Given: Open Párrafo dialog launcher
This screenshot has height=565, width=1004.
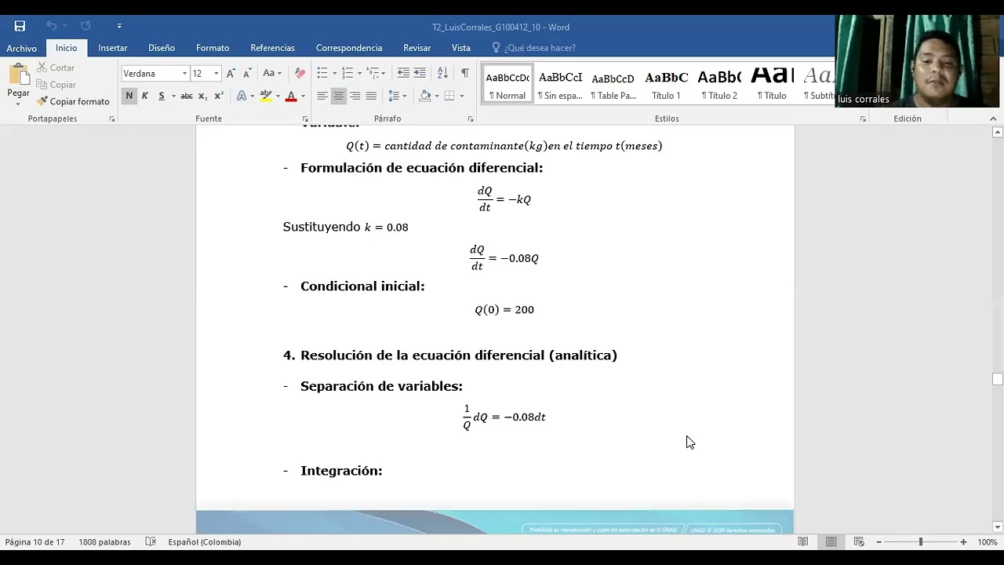Looking at the screenshot, I should click(471, 119).
